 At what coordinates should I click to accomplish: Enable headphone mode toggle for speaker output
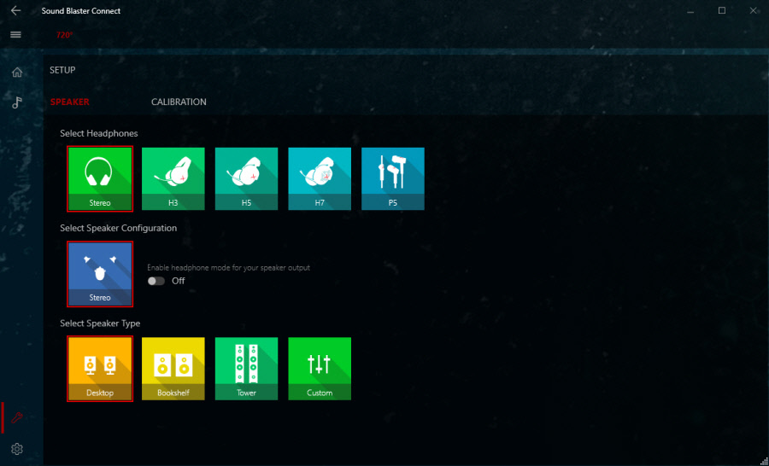[x=156, y=281]
